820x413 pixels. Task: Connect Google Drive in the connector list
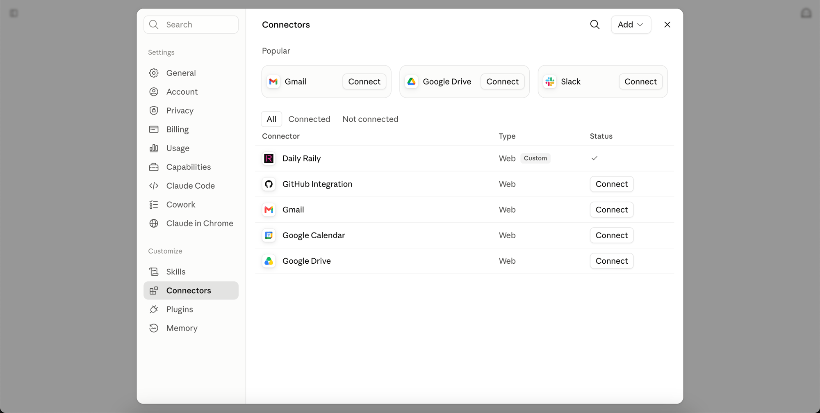pyautogui.click(x=611, y=261)
